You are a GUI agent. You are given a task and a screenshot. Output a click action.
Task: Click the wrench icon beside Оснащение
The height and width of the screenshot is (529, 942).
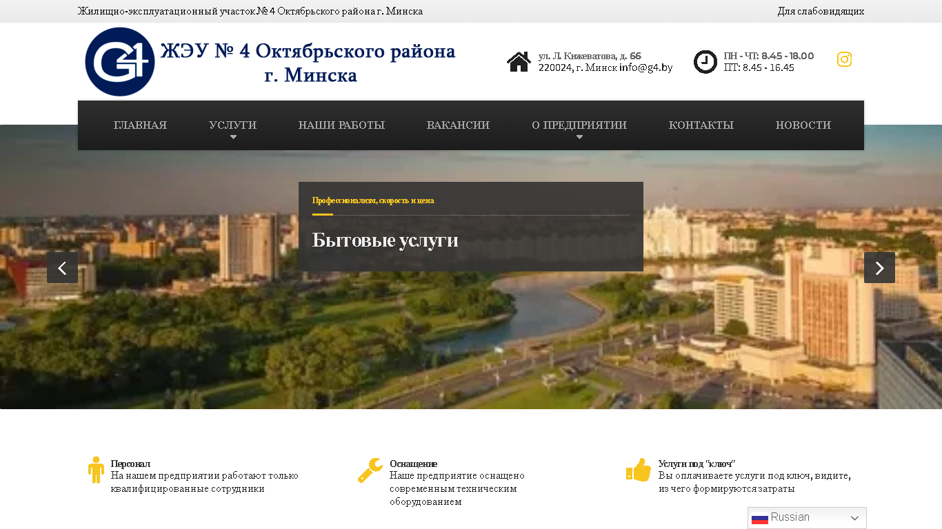(370, 470)
